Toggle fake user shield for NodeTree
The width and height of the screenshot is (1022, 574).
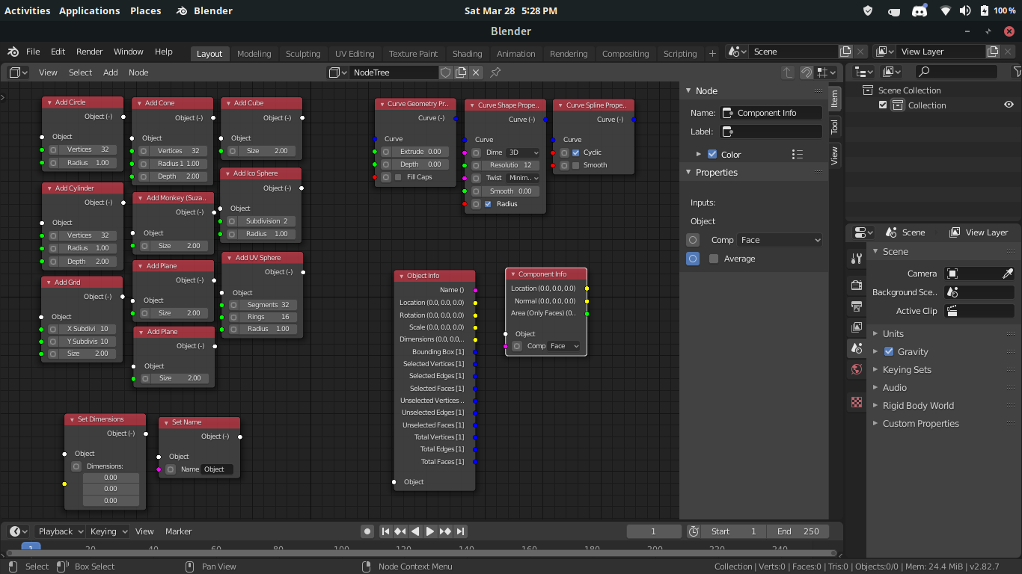445,72
